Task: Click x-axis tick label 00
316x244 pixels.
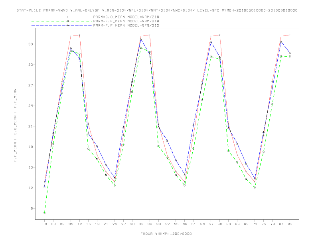Action: 45,224
